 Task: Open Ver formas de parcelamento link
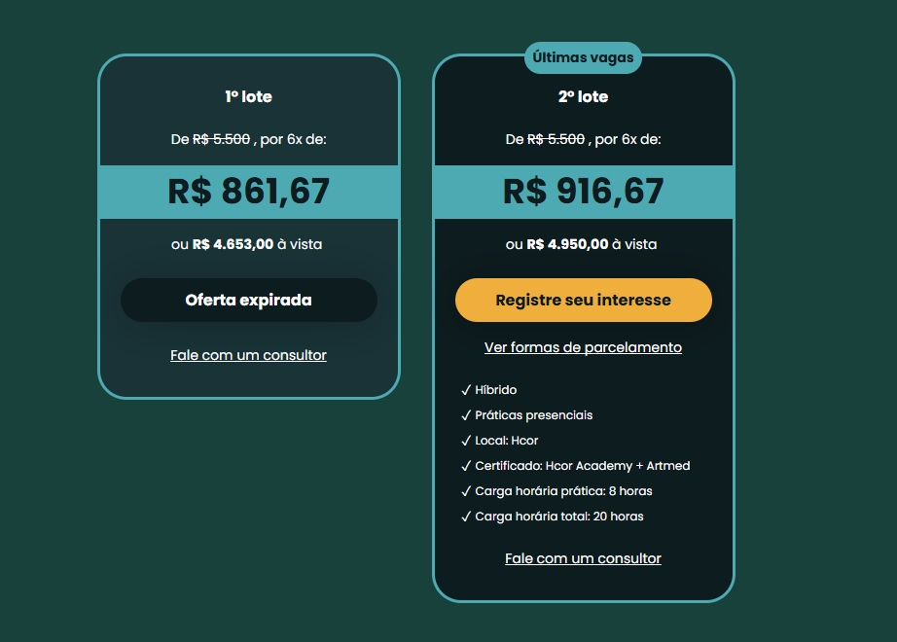pyautogui.click(x=583, y=347)
